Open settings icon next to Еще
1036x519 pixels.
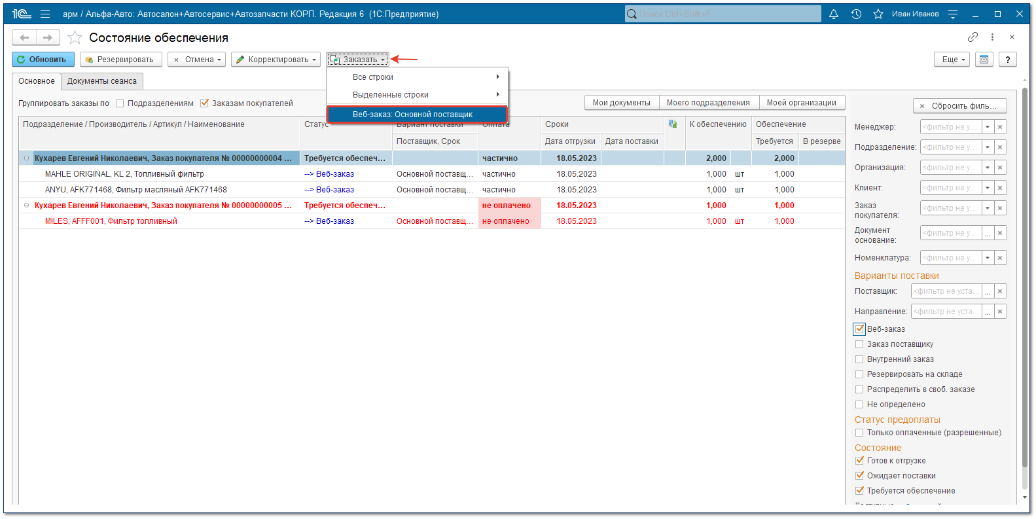point(984,60)
